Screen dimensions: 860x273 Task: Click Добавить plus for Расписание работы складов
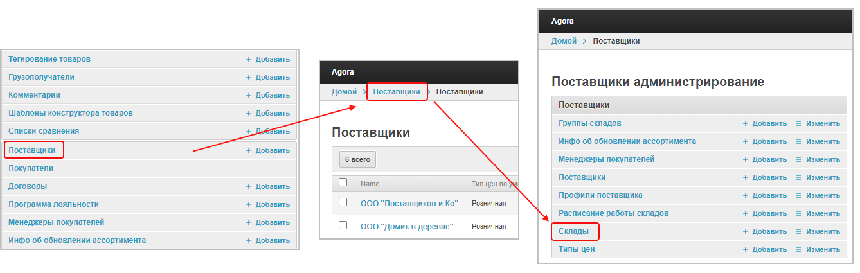tap(746, 213)
